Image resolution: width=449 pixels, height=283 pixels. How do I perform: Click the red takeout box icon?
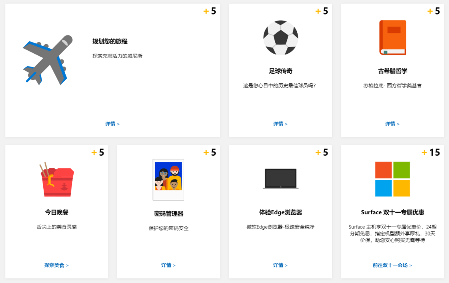click(x=57, y=179)
